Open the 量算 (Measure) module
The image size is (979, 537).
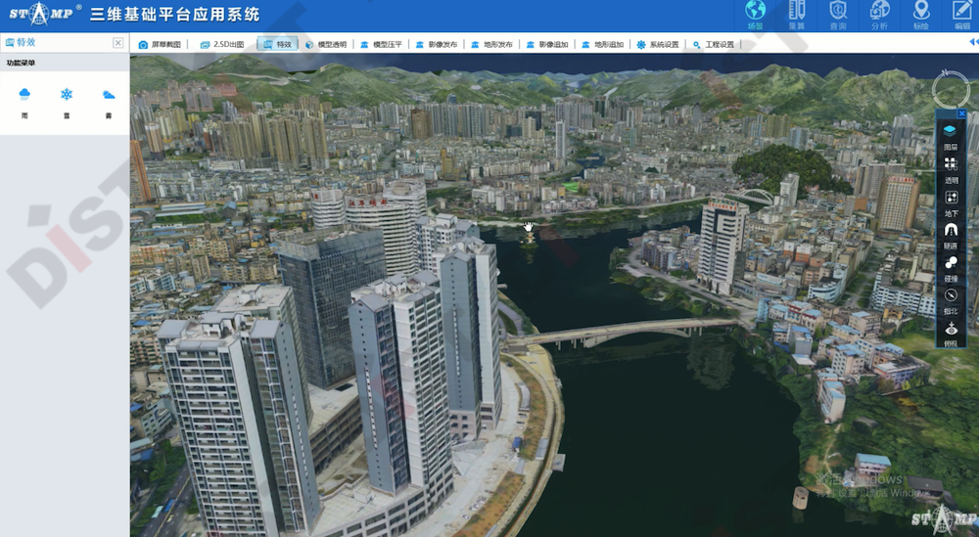797,15
